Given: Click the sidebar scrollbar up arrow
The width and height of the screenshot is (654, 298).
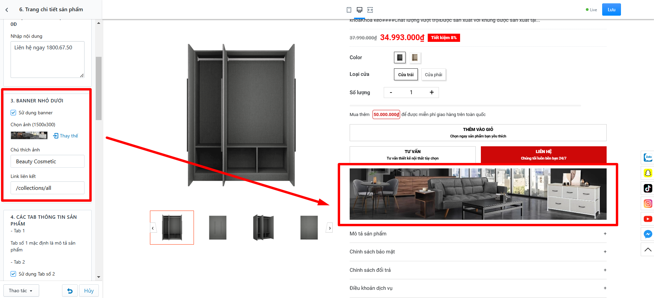Looking at the screenshot, I should click(98, 23).
